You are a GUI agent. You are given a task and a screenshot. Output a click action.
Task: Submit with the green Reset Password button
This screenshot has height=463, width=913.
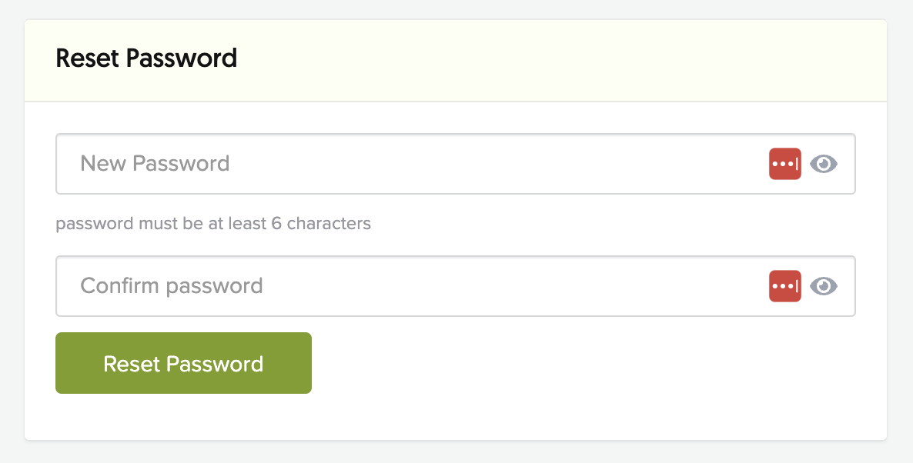(183, 363)
